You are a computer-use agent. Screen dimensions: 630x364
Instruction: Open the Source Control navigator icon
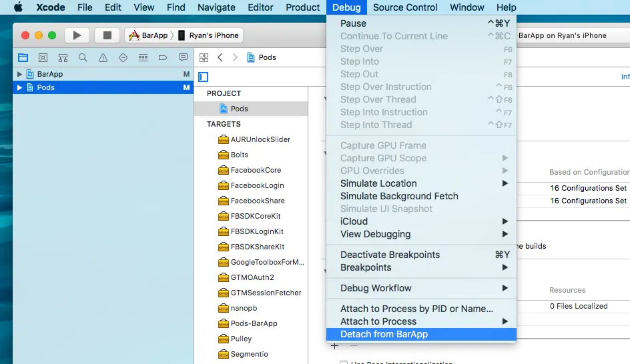[x=43, y=57]
